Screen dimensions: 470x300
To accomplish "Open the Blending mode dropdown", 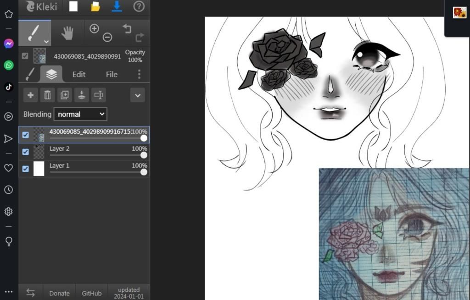I will tap(80, 114).
